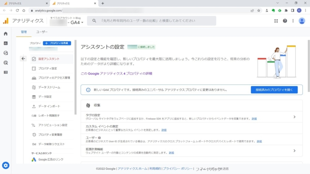Click the Google Analytics logo
The width and height of the screenshot is (310, 174).
(x=6, y=21)
